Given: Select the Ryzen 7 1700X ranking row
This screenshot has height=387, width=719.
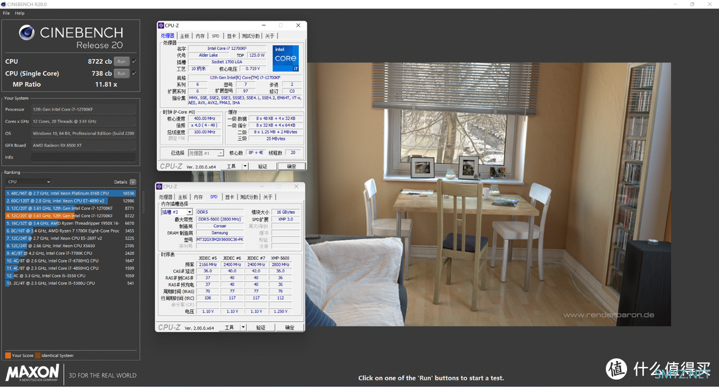Looking at the screenshot, I should pyautogui.click(x=71, y=231).
